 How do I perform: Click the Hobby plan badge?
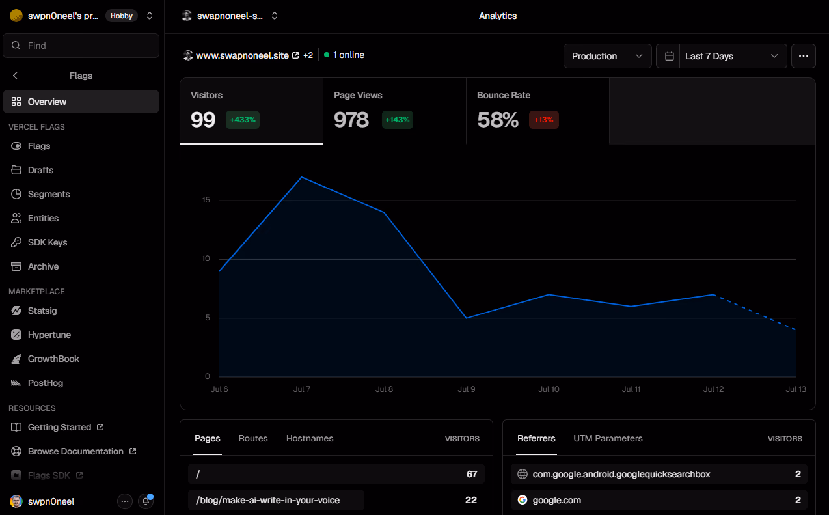tap(122, 16)
